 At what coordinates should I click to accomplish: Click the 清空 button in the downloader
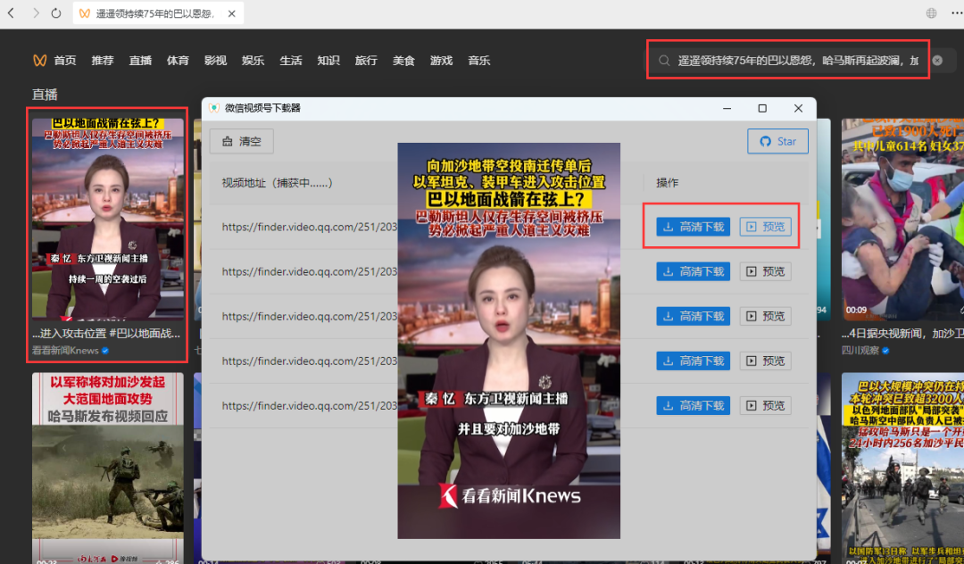pos(242,141)
